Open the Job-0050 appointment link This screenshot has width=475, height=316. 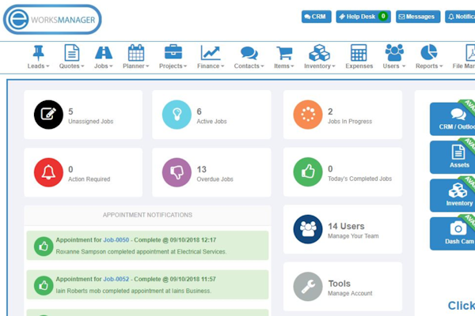coord(116,240)
